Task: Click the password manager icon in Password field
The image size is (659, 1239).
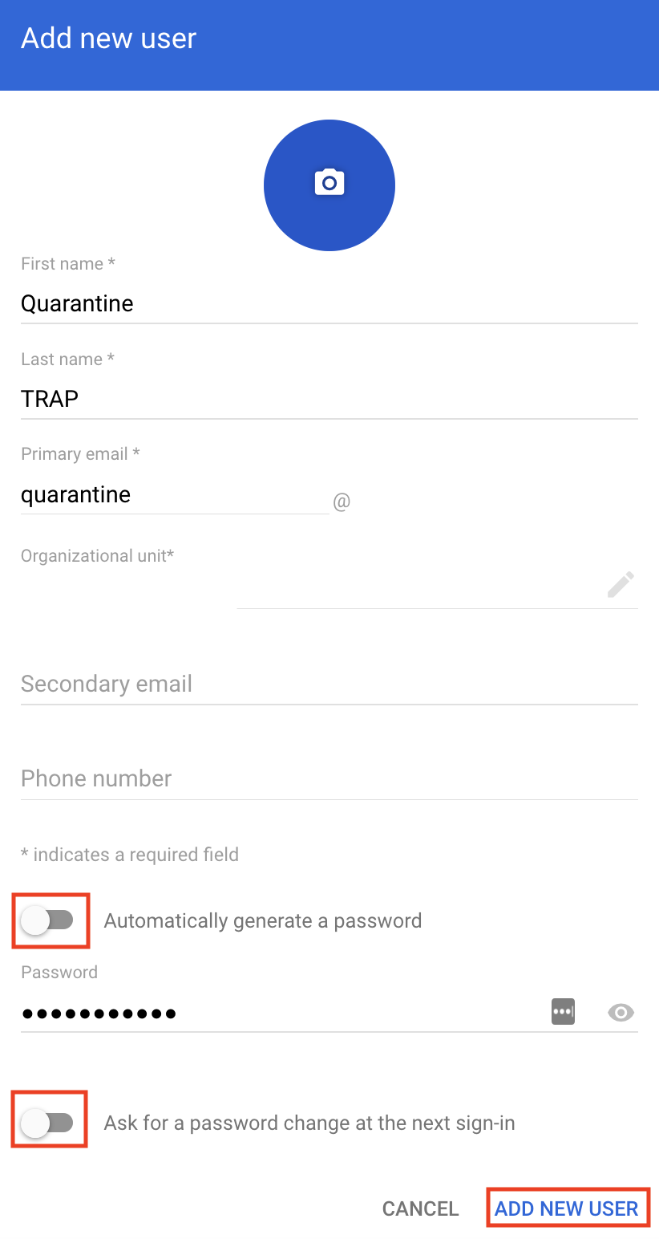Action: tap(564, 1012)
